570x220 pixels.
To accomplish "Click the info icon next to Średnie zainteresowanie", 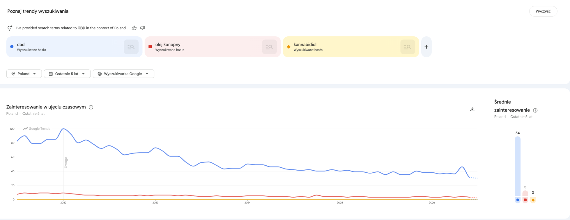I will pyautogui.click(x=535, y=110).
